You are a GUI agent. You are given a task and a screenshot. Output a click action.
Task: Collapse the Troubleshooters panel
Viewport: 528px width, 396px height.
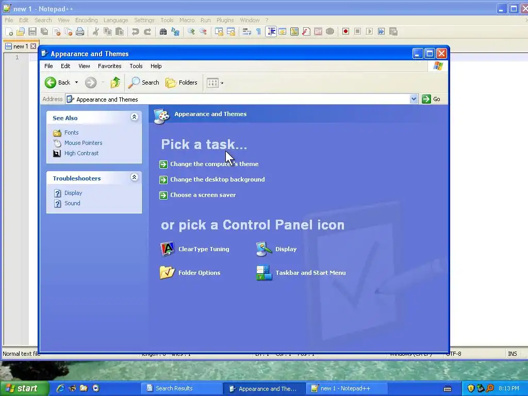click(x=134, y=177)
